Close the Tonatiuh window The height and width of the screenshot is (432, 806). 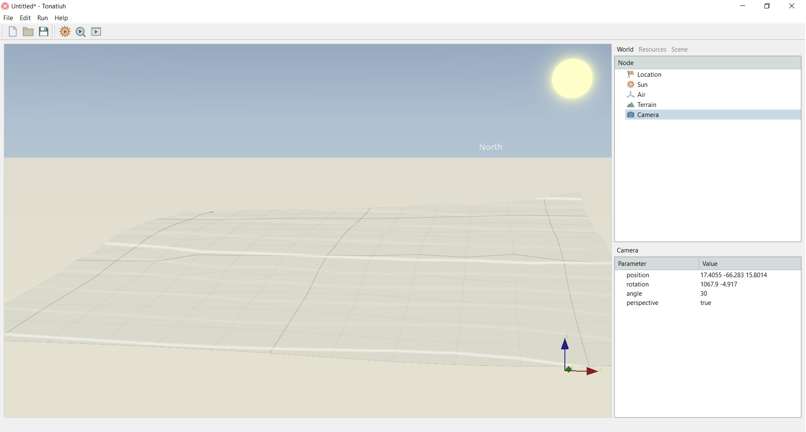coord(792,6)
